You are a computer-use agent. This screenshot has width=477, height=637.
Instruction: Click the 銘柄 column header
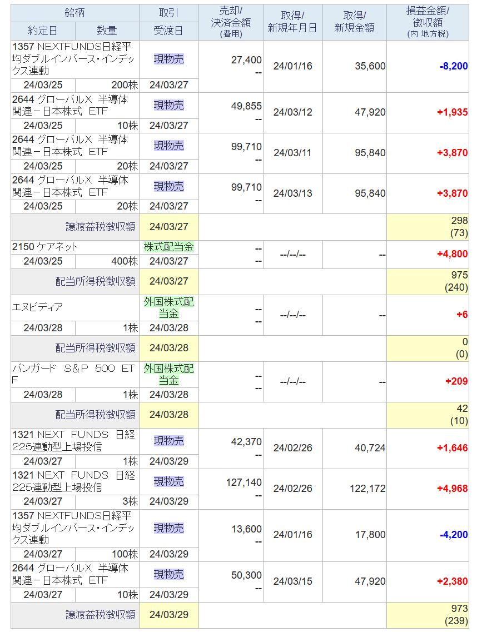coord(74,13)
